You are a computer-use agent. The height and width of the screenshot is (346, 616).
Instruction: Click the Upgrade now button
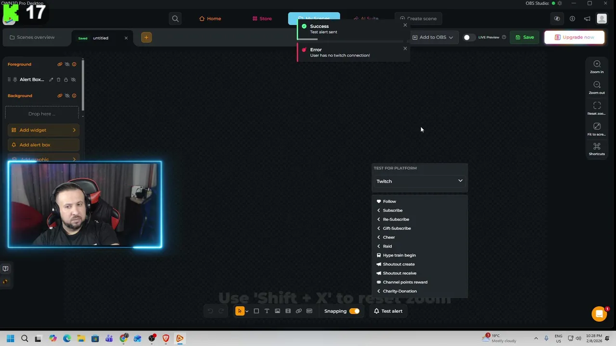point(574,37)
